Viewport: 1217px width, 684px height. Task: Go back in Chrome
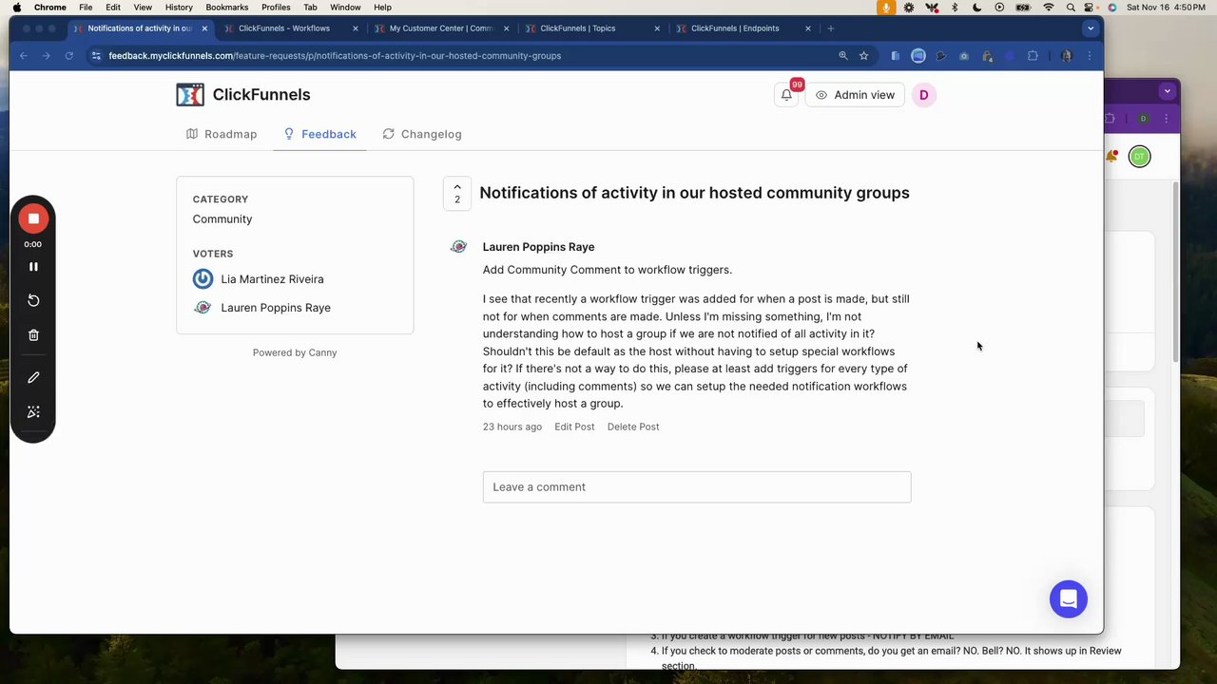[24, 56]
